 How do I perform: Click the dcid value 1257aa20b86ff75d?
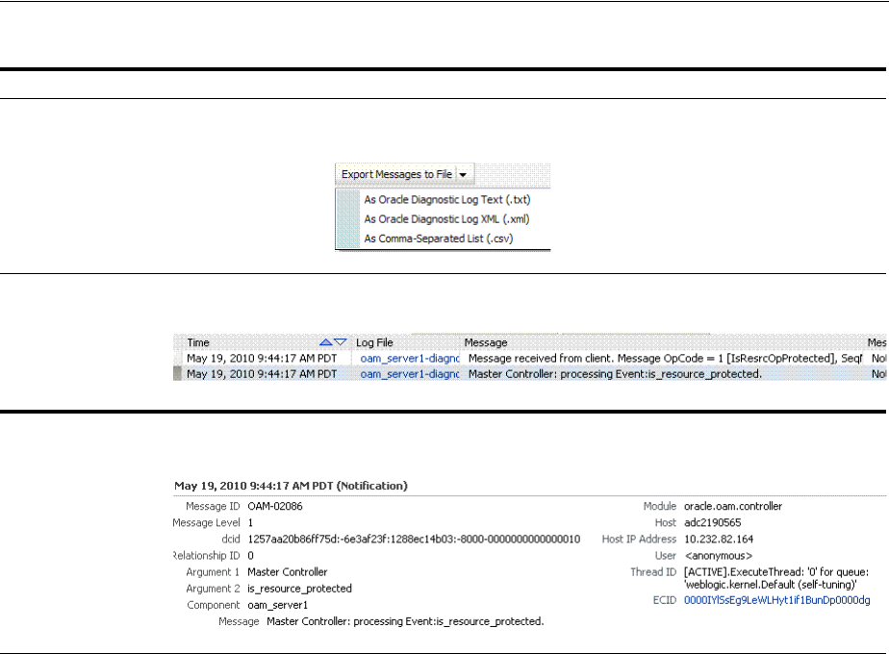point(414,539)
